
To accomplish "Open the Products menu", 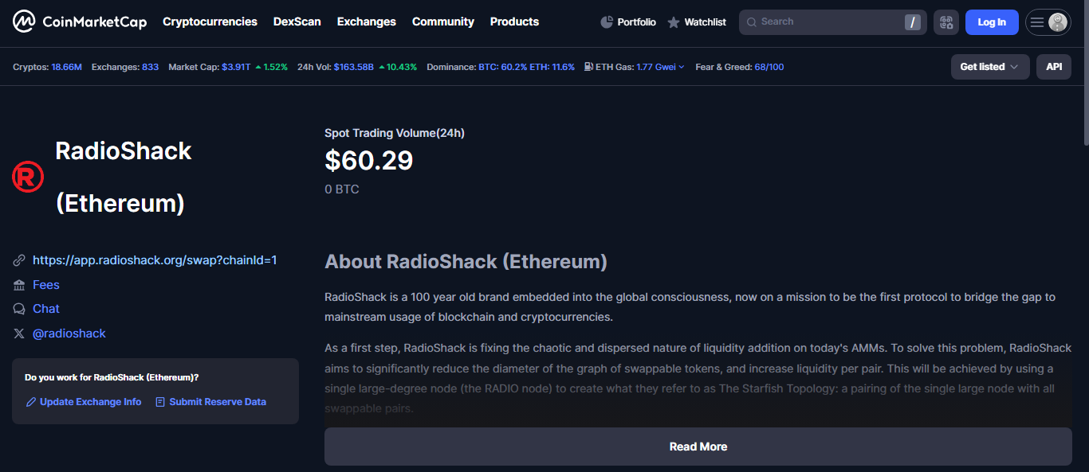I will (514, 21).
